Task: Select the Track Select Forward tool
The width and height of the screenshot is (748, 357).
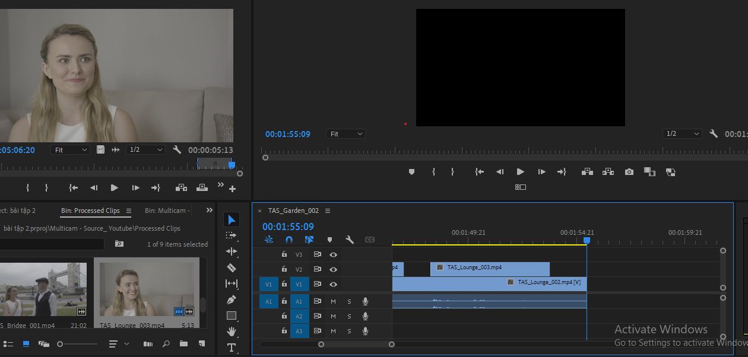Action: coord(232,235)
